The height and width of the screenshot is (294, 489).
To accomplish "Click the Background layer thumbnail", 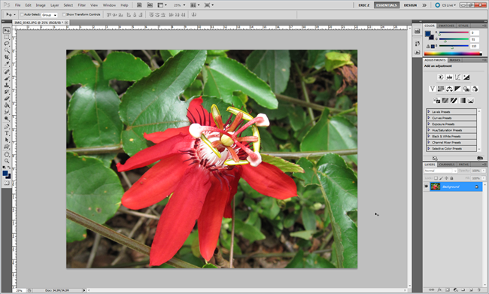I will pos(435,186).
